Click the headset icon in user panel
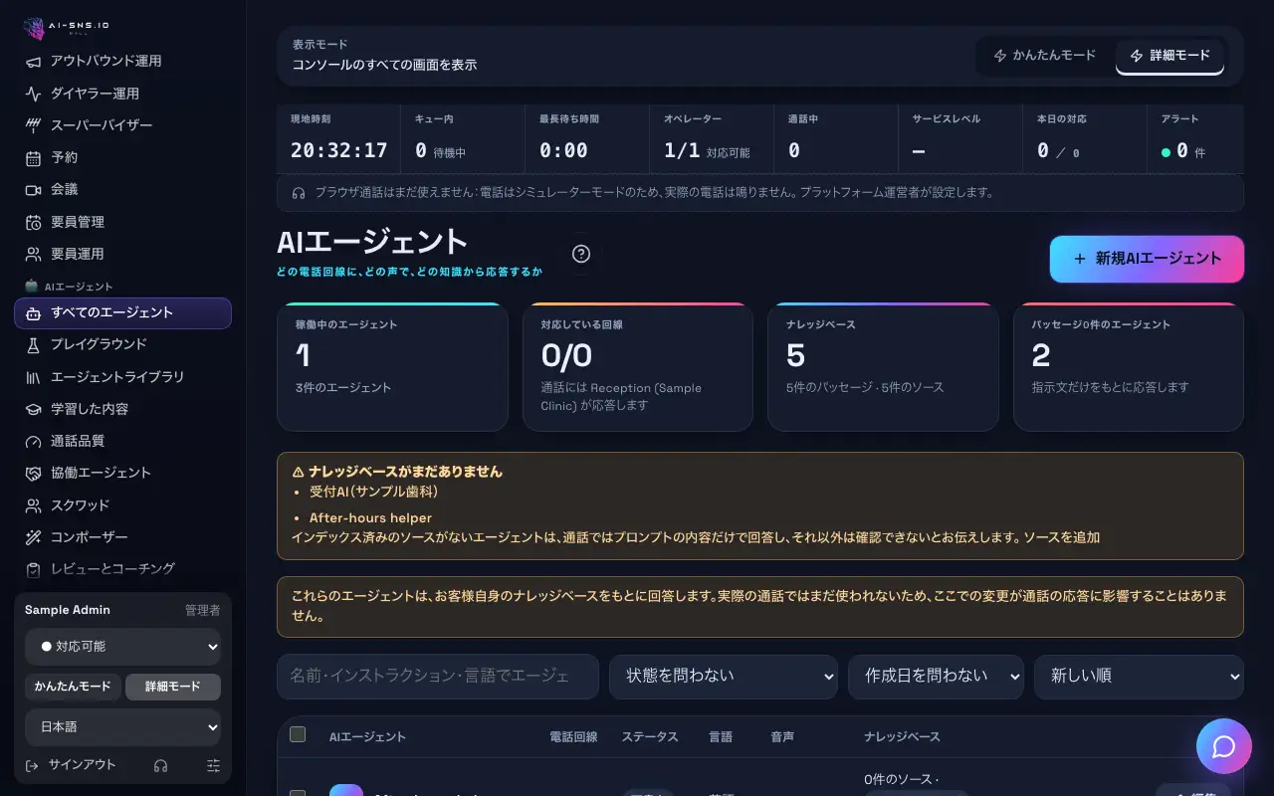 [x=160, y=765]
